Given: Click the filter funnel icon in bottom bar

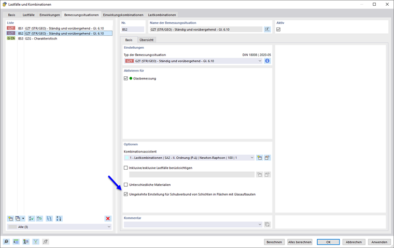Looking at the screenshot, I should [36, 242].
